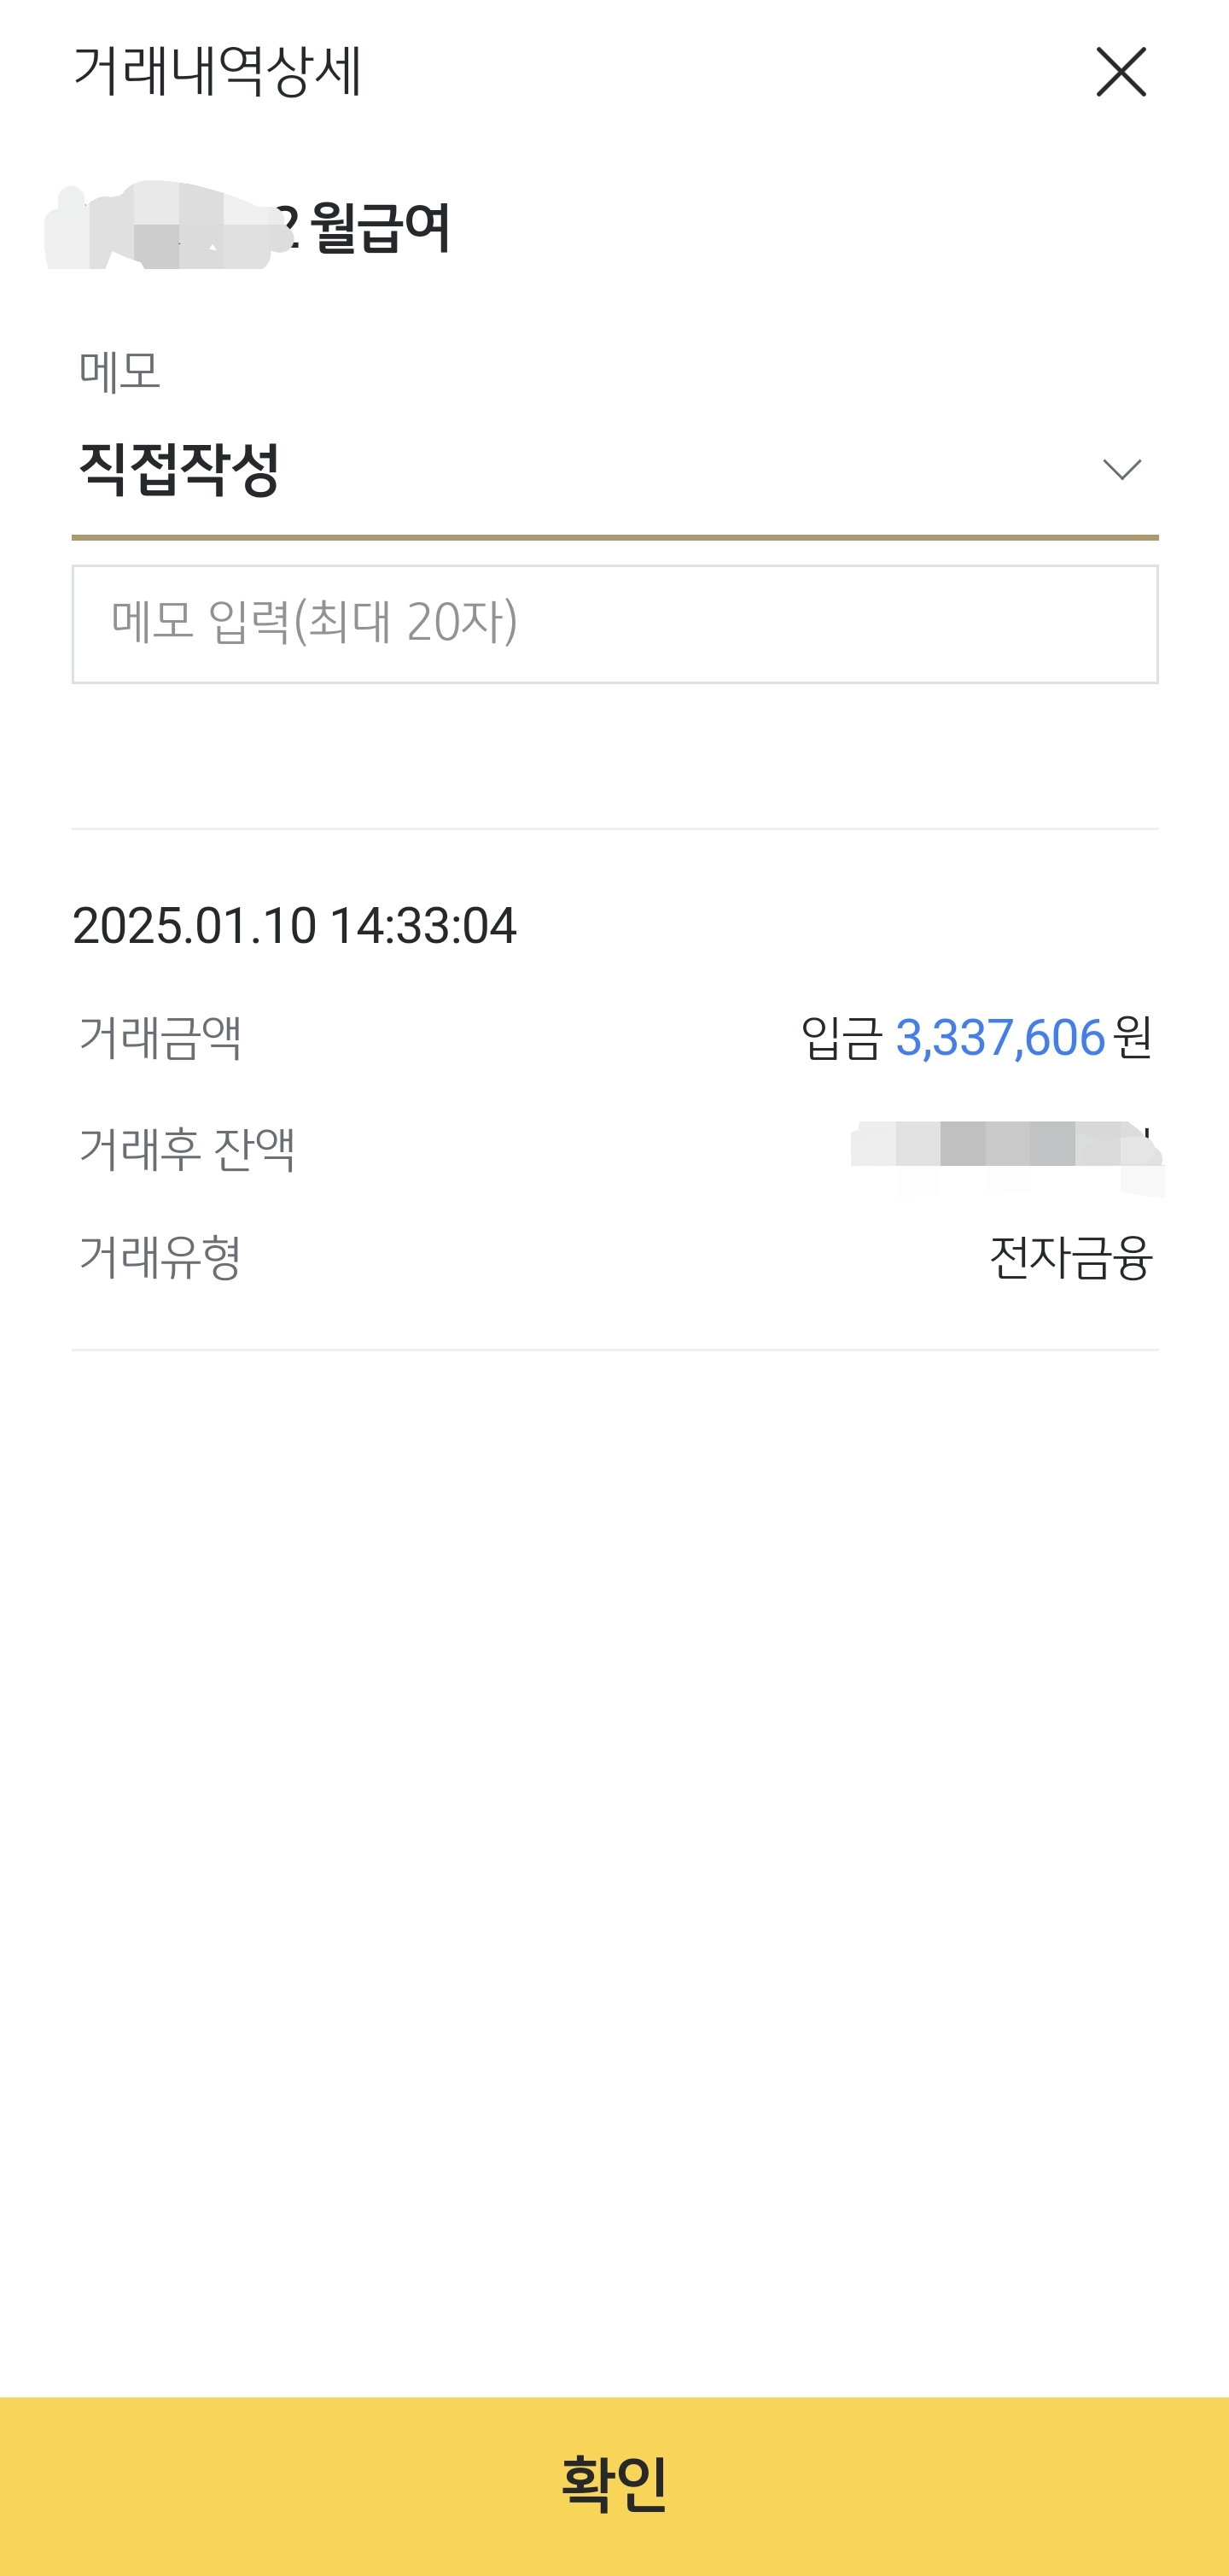Tap the 거래후 잔액 row label

pyautogui.click(x=187, y=1149)
